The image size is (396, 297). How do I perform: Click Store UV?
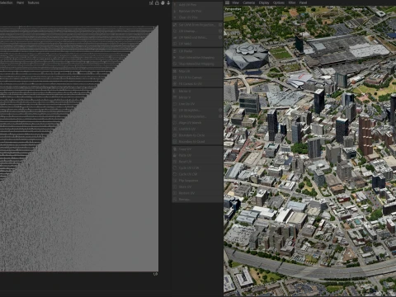click(197, 186)
